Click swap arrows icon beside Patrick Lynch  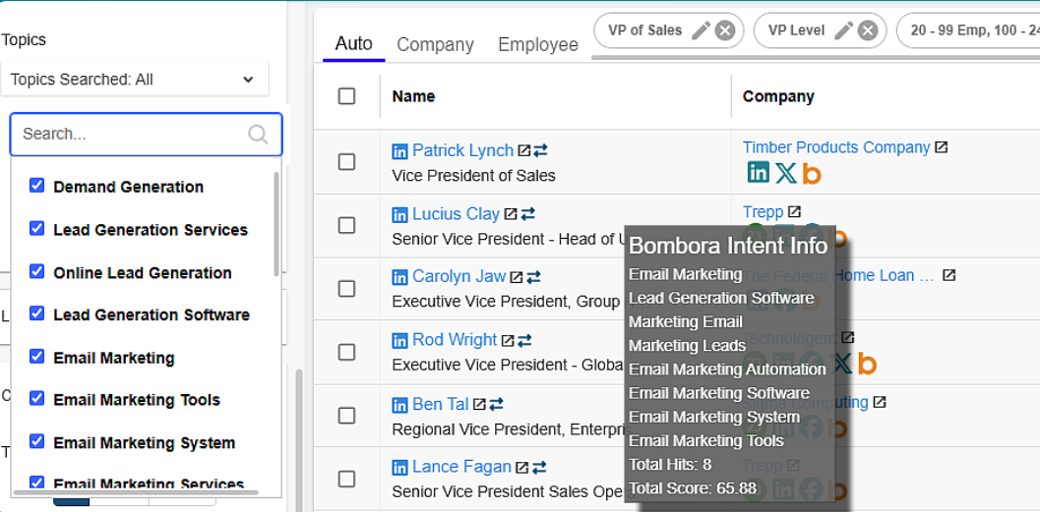(x=540, y=150)
